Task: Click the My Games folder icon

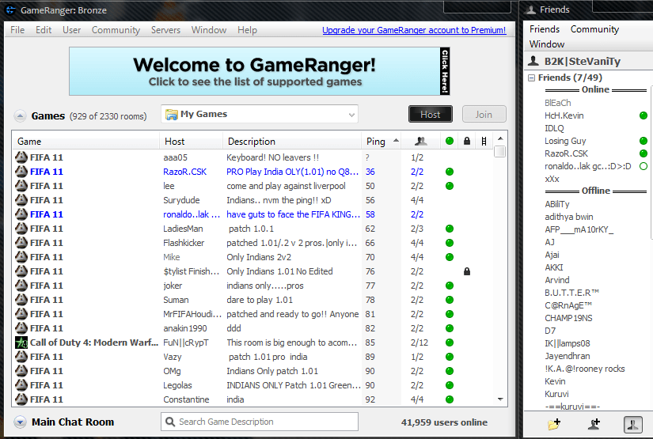Action: (172, 115)
